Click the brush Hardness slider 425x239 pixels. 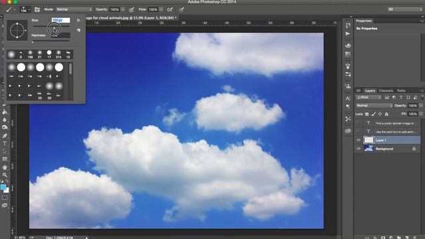[51, 41]
